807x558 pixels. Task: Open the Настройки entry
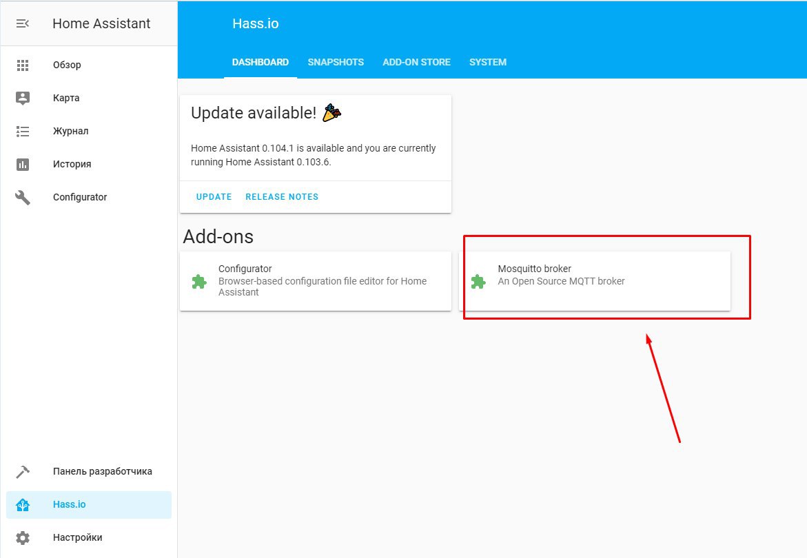(88, 537)
